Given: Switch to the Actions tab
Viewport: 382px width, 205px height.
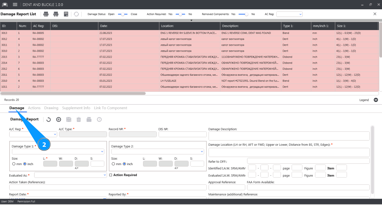Looking at the screenshot, I should [34, 108].
